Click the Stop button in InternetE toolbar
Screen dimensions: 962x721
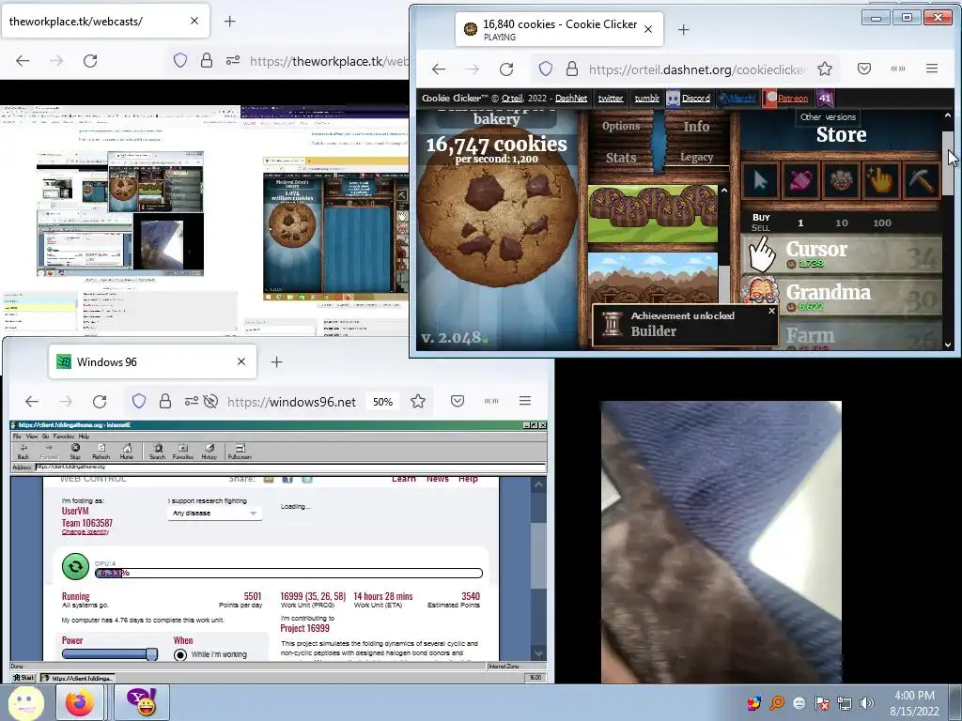click(x=75, y=452)
